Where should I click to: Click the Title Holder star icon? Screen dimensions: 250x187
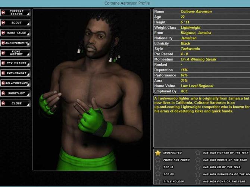click(x=158, y=181)
